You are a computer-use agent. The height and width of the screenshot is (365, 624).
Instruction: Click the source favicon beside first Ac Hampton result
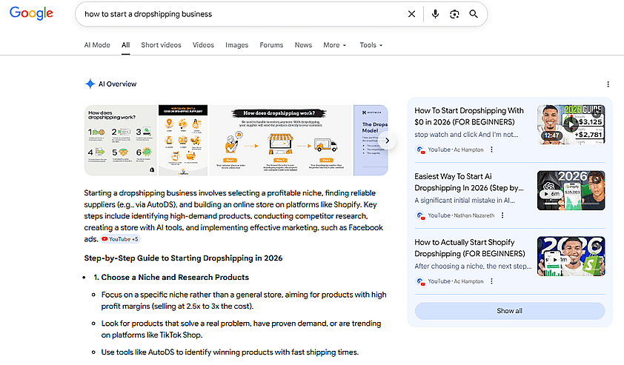pyautogui.click(x=420, y=150)
